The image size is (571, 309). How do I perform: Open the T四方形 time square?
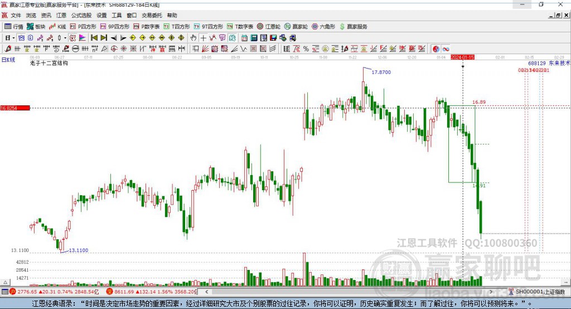pos(177,27)
